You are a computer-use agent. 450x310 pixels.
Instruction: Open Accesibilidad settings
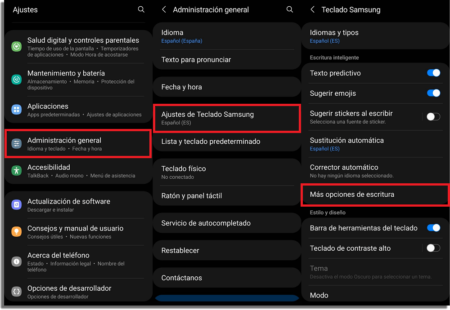point(78,171)
